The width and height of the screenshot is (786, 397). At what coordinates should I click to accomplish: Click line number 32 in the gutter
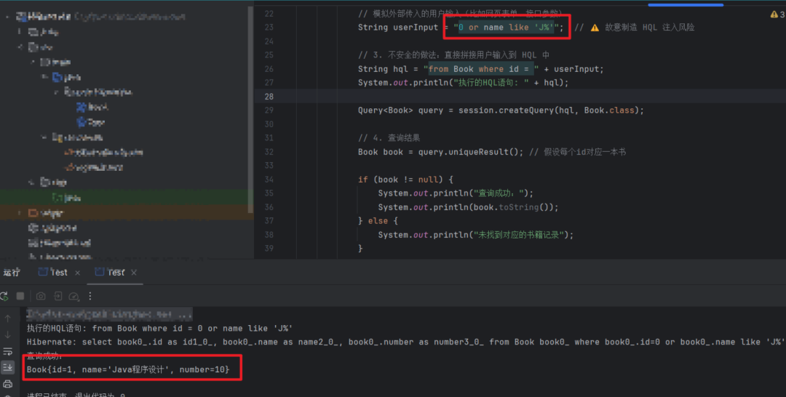[269, 152]
